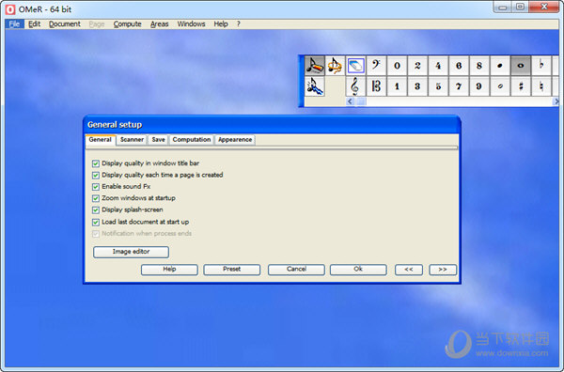Switch to the Appearence tab
Screen dimensions: 564x372
tap(235, 139)
